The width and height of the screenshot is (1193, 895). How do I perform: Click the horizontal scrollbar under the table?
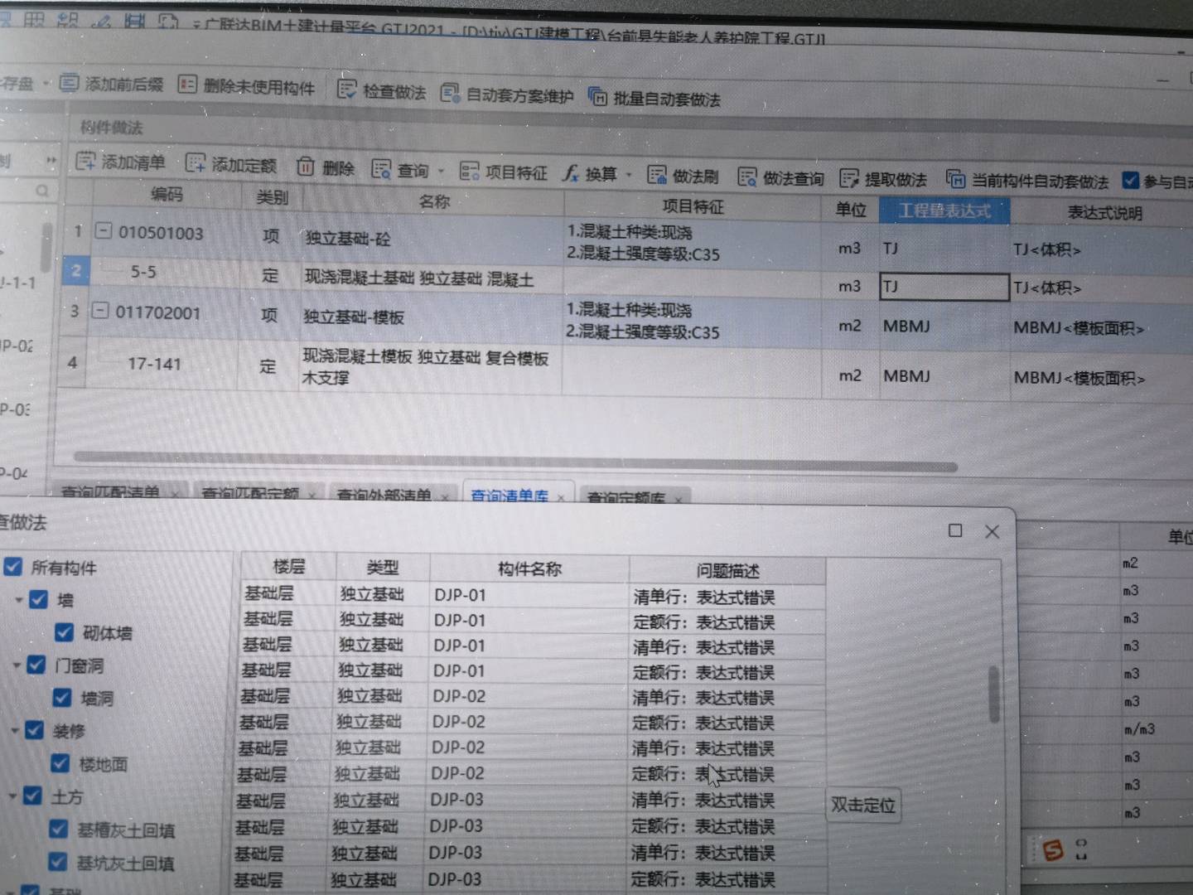click(x=515, y=461)
